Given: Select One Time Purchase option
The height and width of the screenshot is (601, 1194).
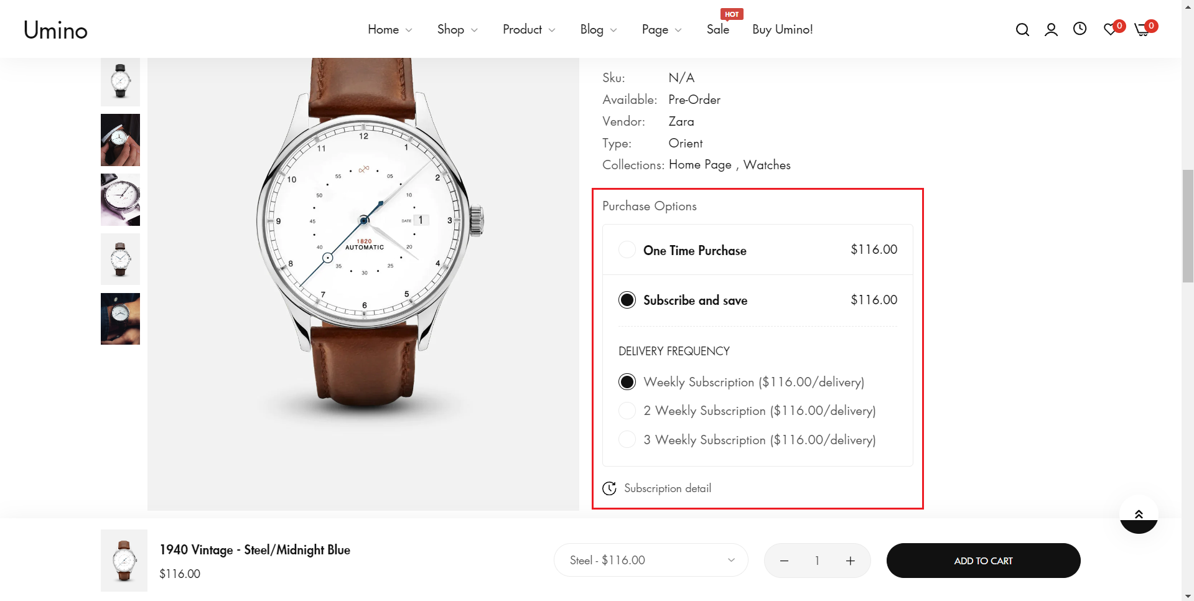Looking at the screenshot, I should [627, 250].
